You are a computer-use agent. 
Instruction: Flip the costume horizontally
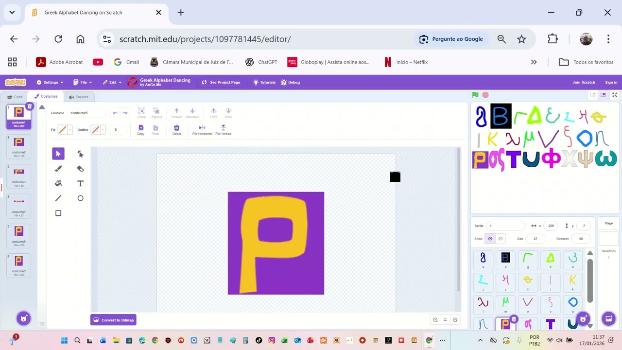point(202,130)
